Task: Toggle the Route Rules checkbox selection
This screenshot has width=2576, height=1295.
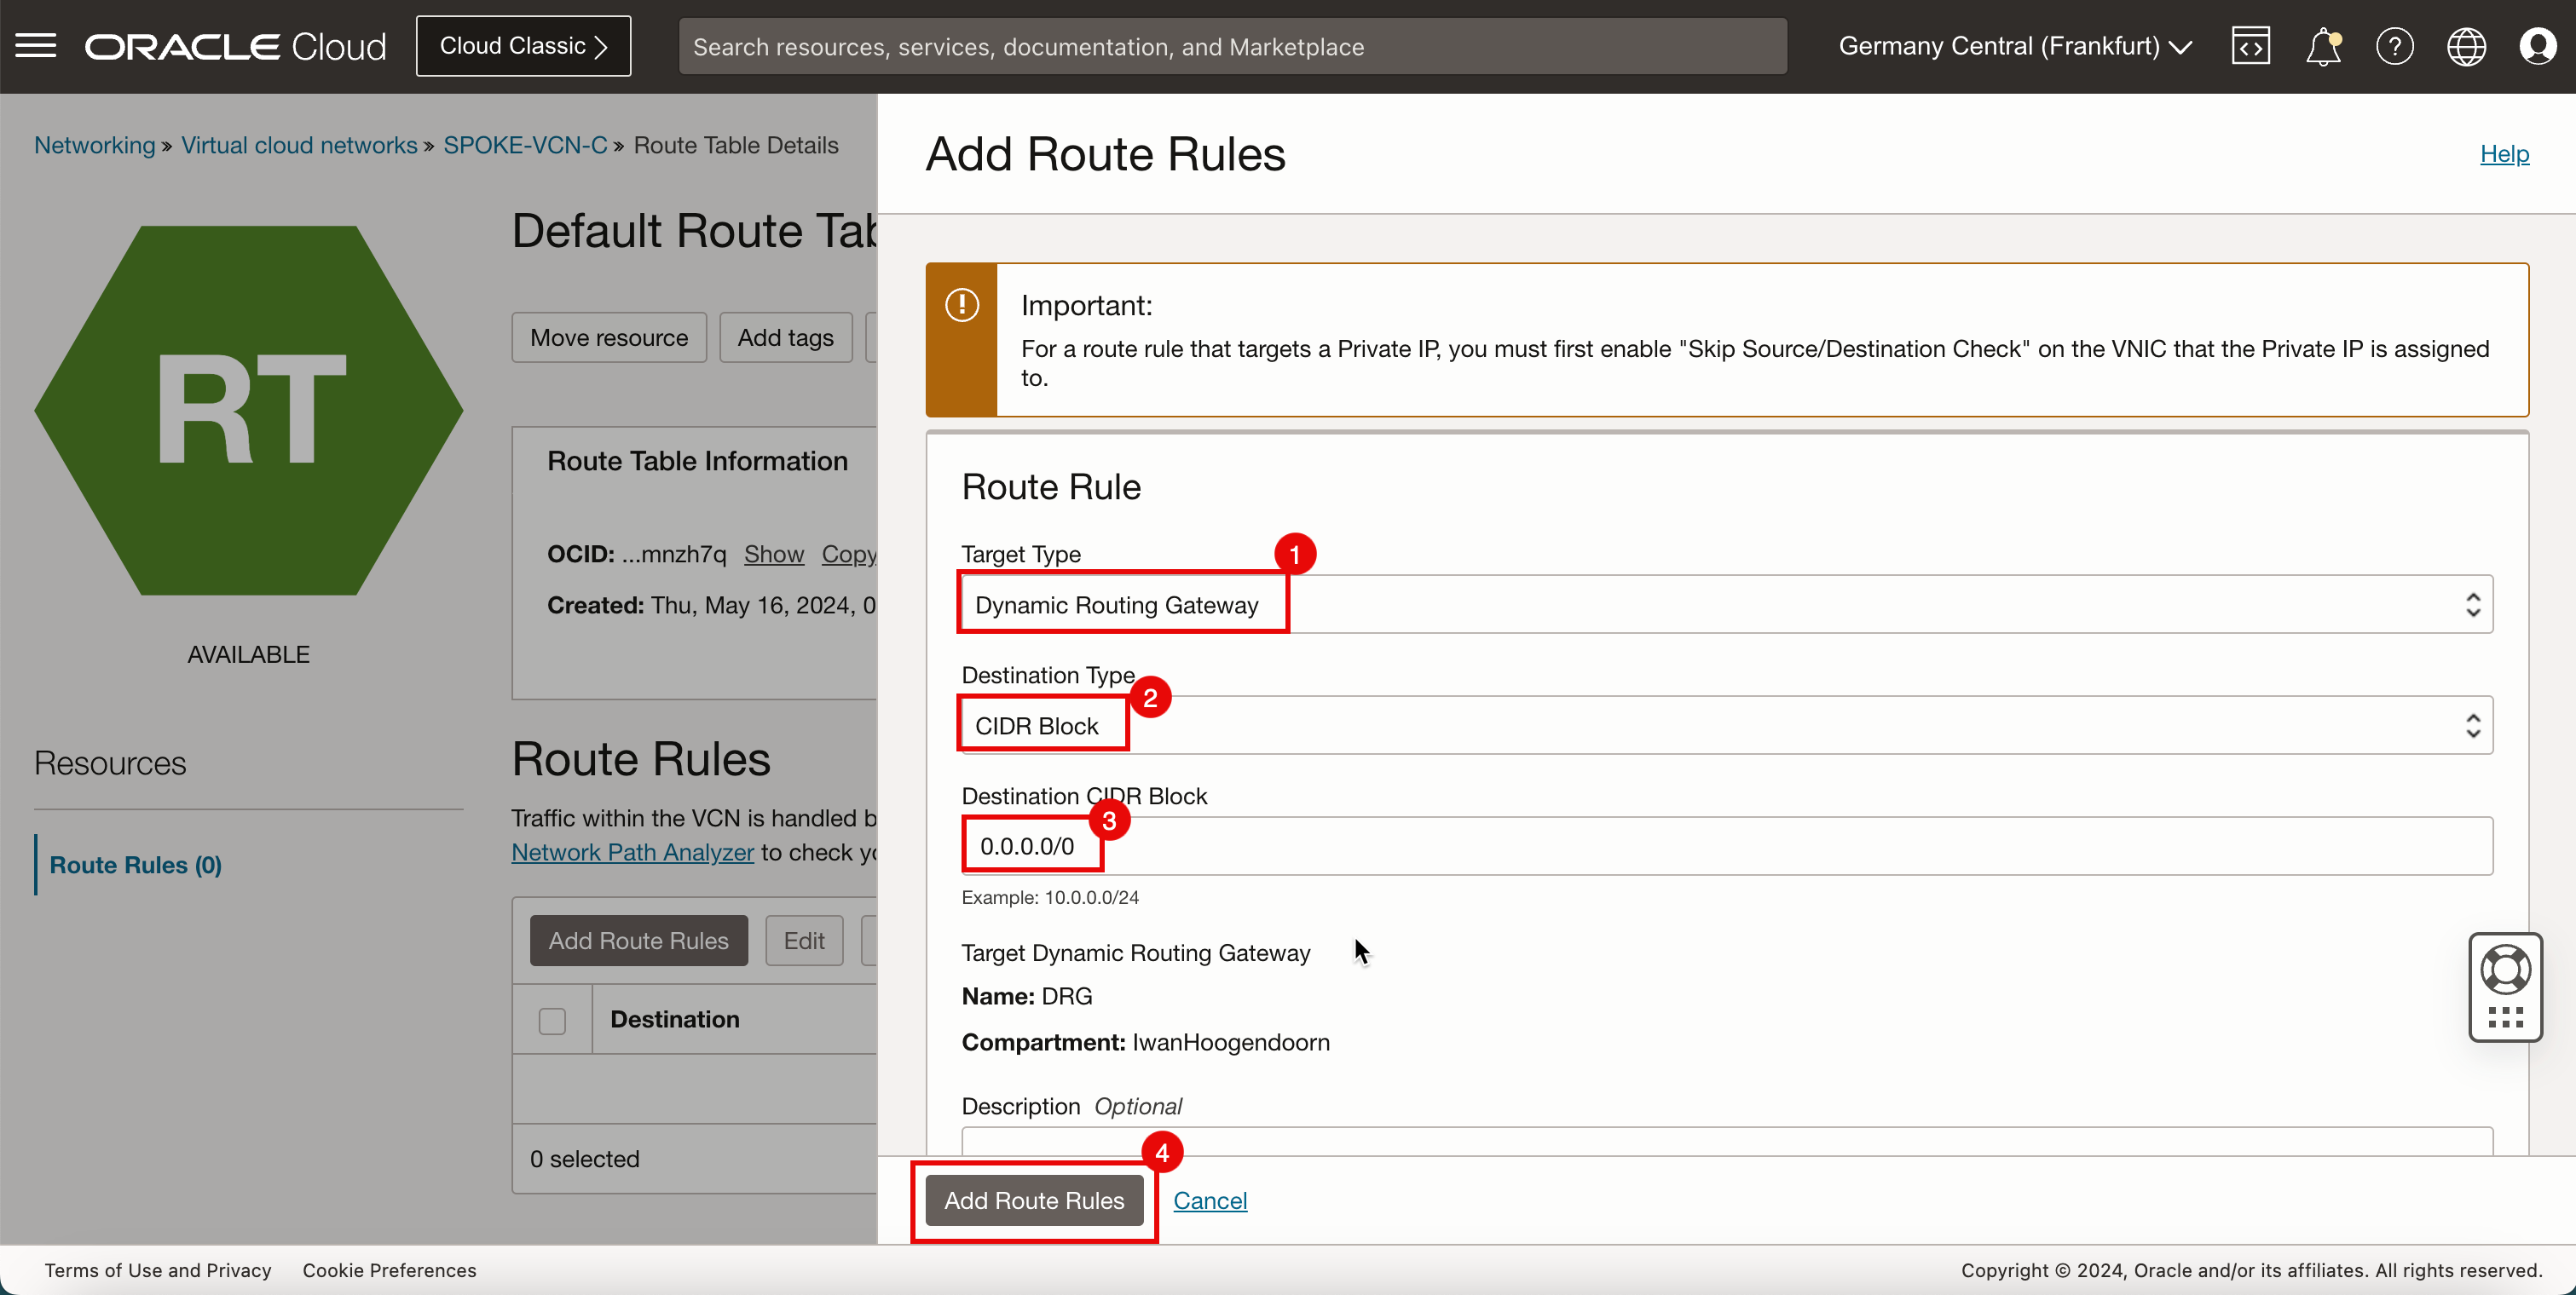Action: [553, 1021]
